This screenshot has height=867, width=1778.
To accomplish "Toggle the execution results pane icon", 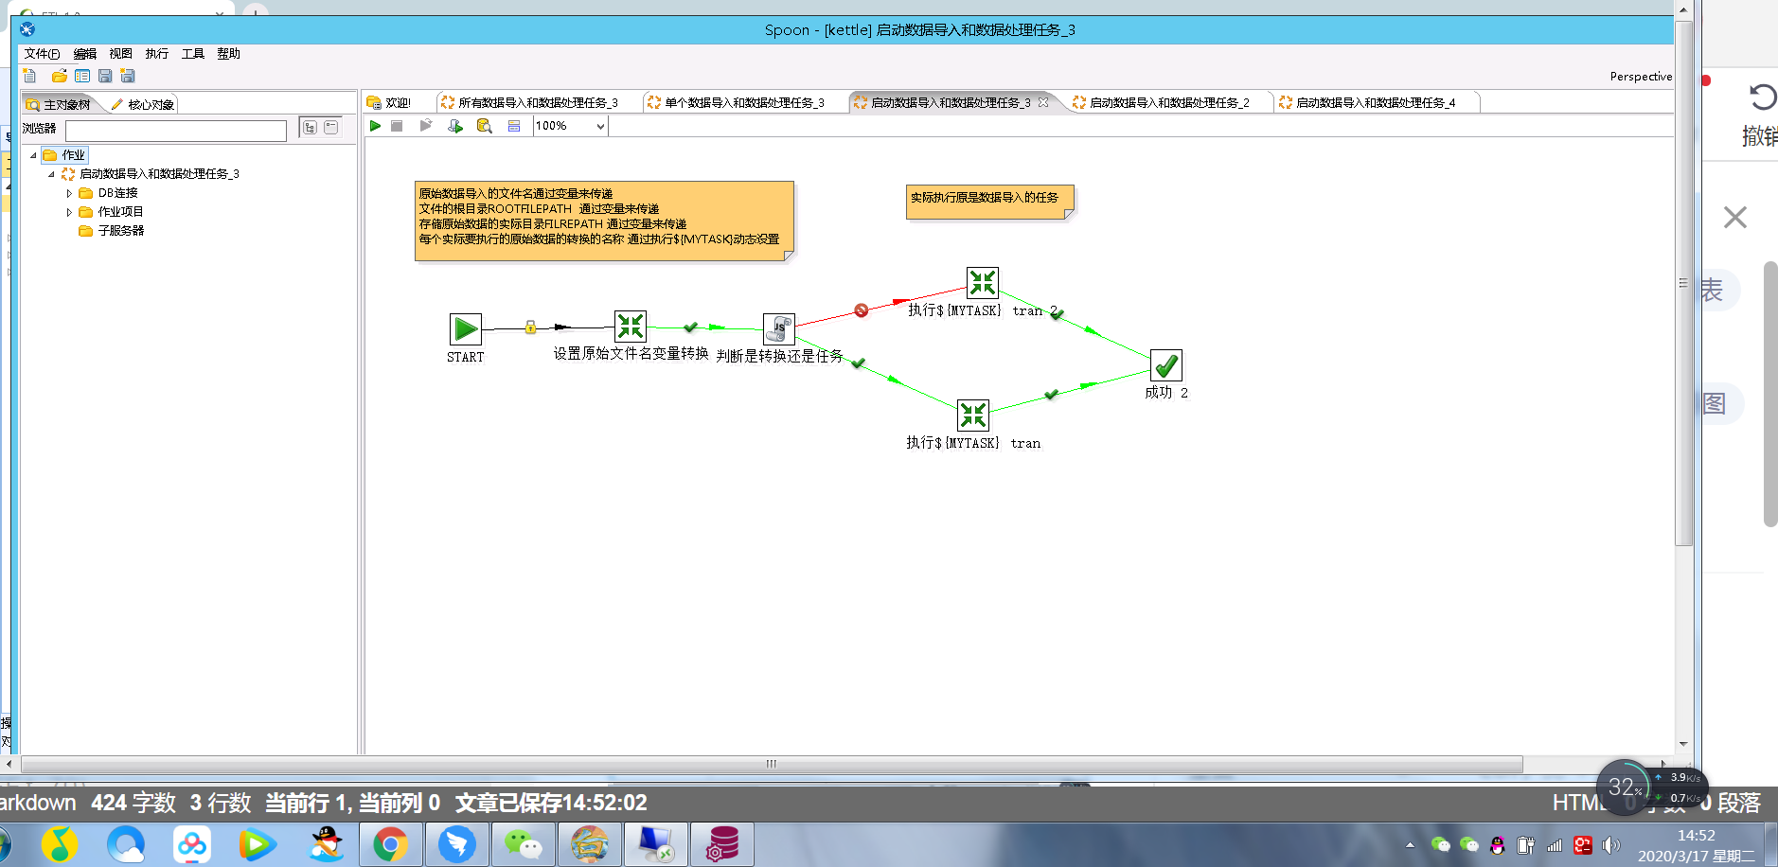I will [x=514, y=126].
